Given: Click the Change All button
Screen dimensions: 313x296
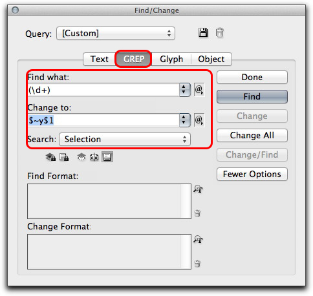Looking at the screenshot, I should [252, 135].
